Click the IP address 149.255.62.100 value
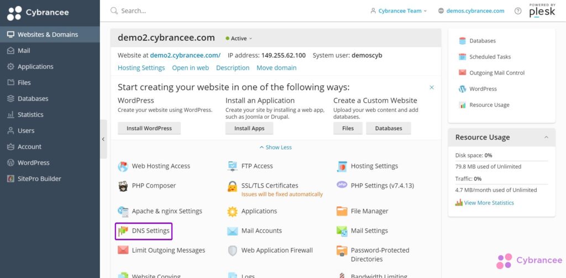 point(284,56)
